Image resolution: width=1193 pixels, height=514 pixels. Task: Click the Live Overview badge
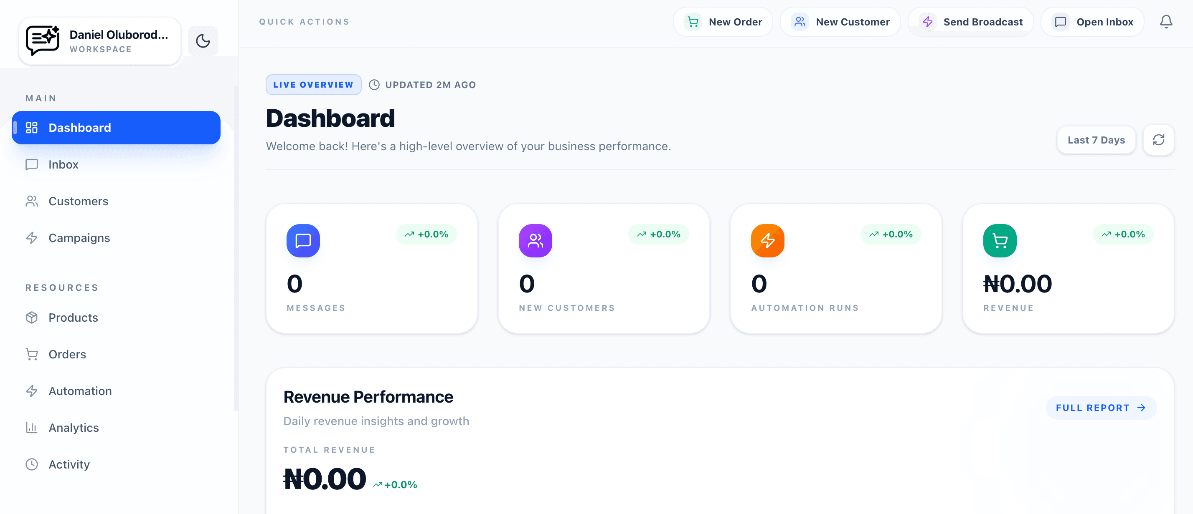coord(313,84)
